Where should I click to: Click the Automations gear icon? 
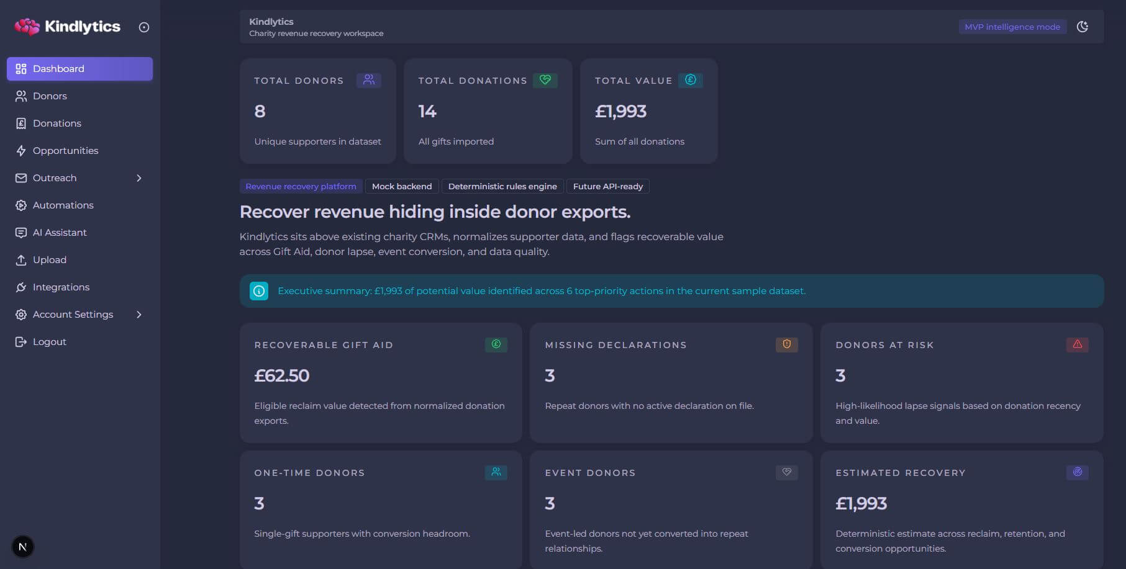(x=21, y=205)
